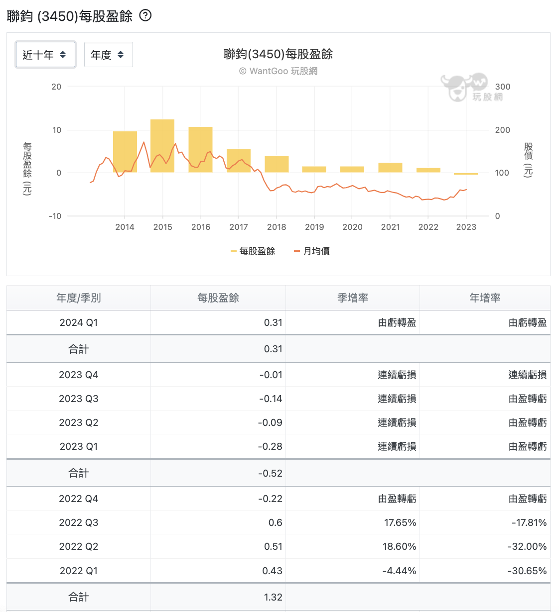Open the 近十年 period dropdown
This screenshot has width=559, height=612.
tap(45, 55)
